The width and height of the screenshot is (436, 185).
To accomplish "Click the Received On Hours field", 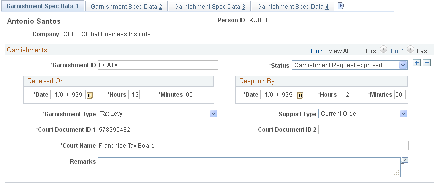I will pyautogui.click(x=134, y=95).
